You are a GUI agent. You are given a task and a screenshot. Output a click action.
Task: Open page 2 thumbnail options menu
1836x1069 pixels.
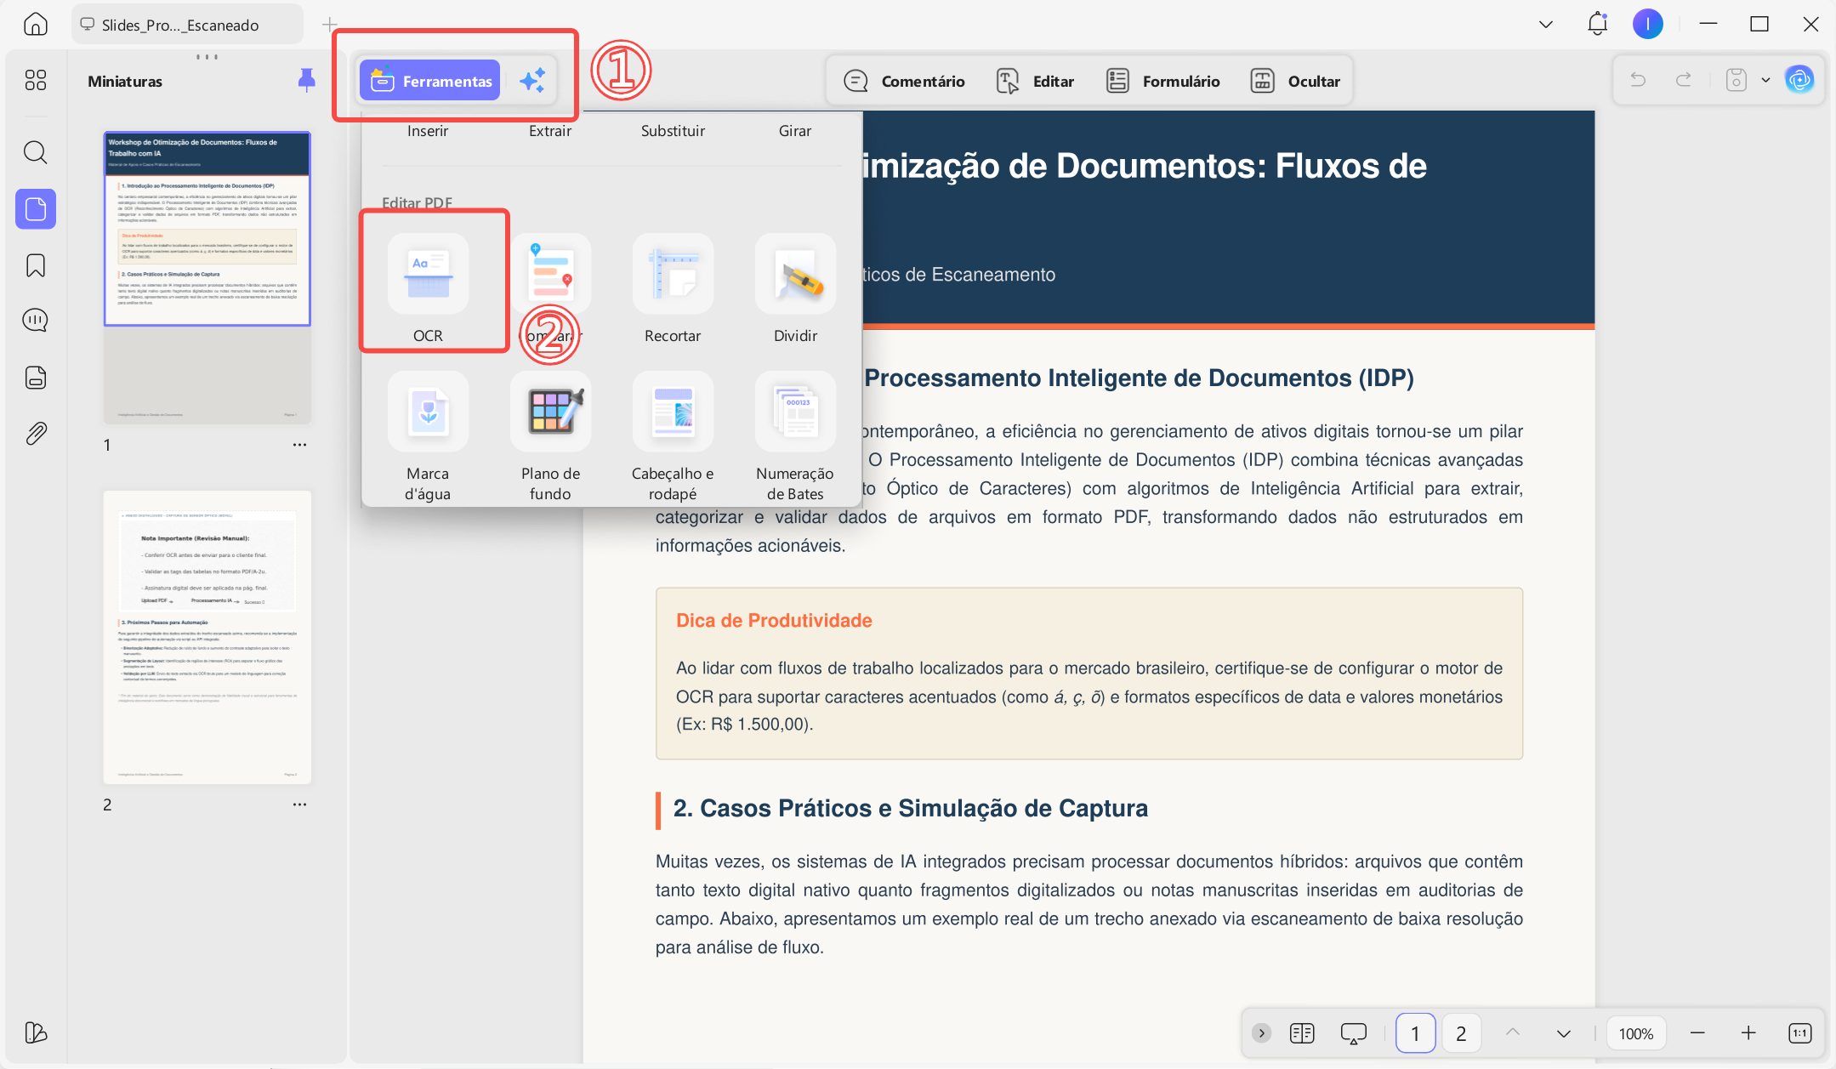coord(299,805)
